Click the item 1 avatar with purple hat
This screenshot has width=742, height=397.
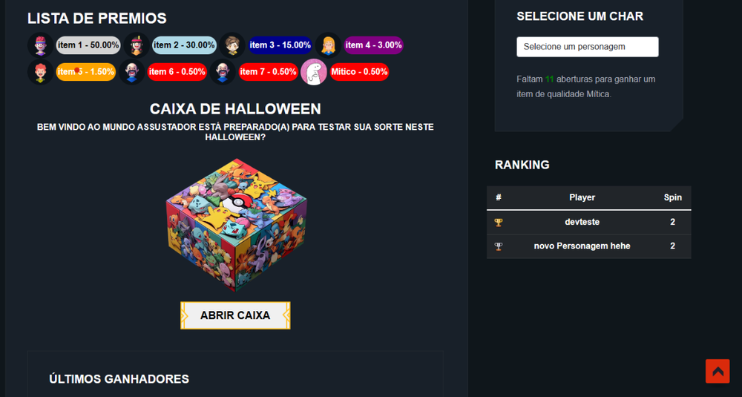[x=41, y=45]
